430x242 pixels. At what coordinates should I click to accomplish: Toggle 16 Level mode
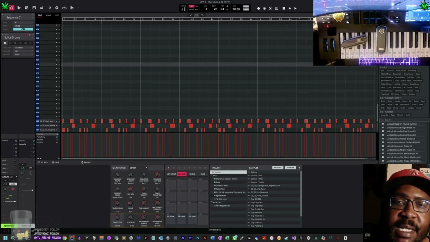(x=192, y=174)
